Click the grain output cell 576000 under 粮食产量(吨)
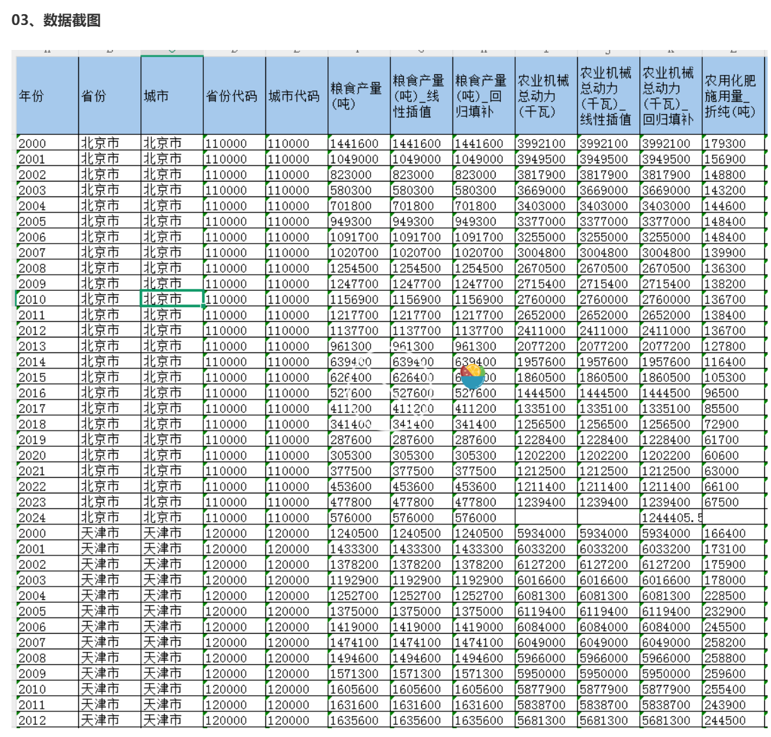This screenshot has width=771, height=737. point(359,517)
